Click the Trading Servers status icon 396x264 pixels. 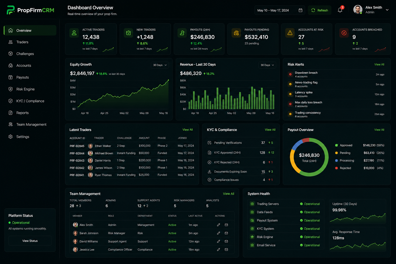pyautogui.click(x=252, y=204)
